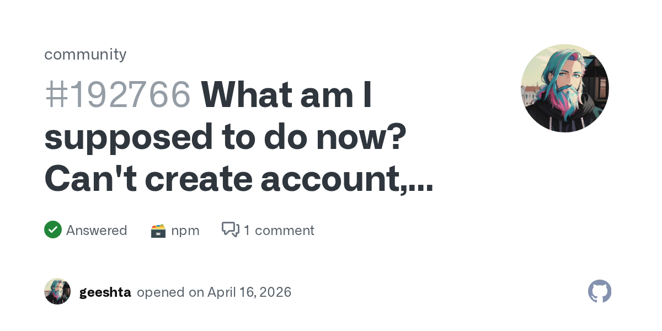Click the words "What am I"
The width and height of the screenshot is (662, 331).
click(x=287, y=95)
